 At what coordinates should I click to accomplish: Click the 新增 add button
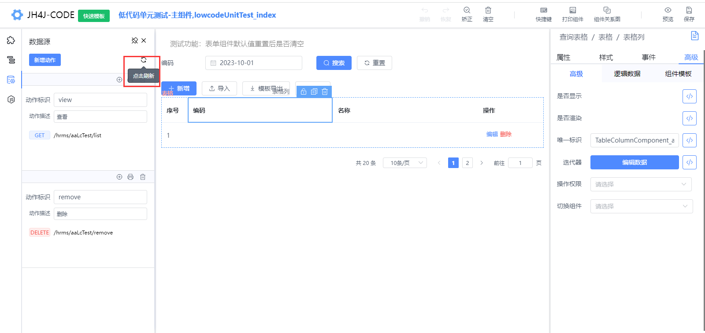tap(179, 88)
